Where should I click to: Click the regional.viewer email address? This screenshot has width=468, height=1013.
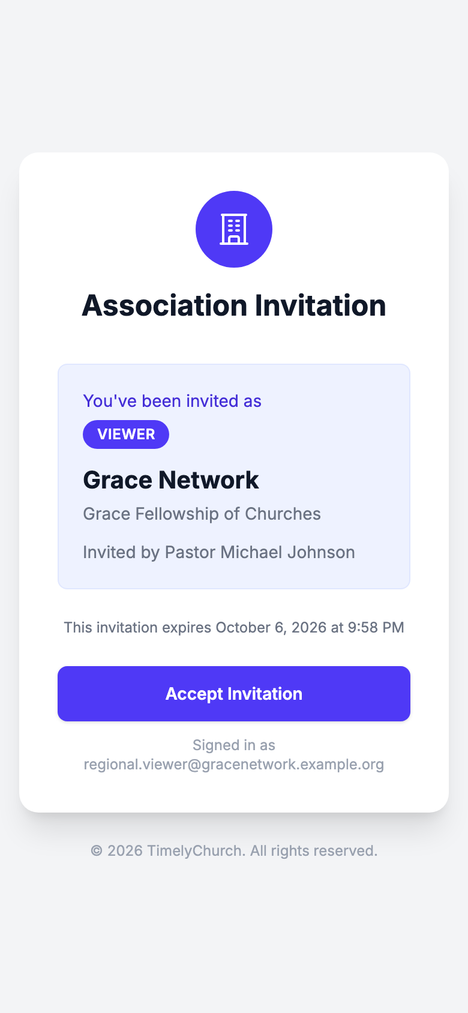point(234,765)
